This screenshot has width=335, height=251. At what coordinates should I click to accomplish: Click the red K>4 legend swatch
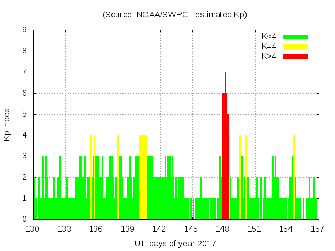(x=296, y=56)
